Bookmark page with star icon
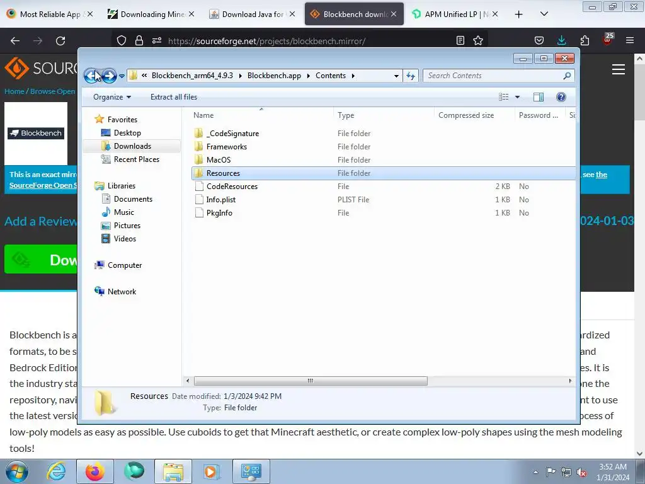The image size is (645, 484). point(478,40)
